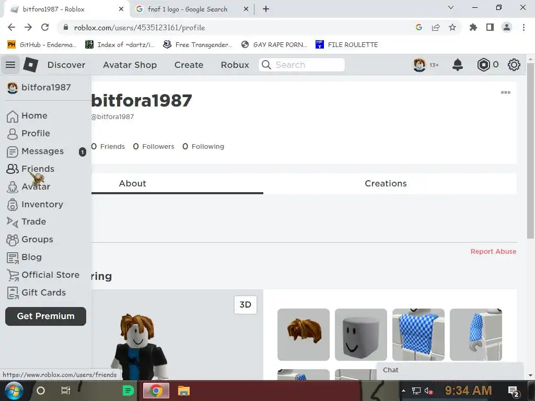This screenshot has width=535, height=401.
Task: Select the gray smiley head thumbnail
Action: pyautogui.click(x=361, y=335)
